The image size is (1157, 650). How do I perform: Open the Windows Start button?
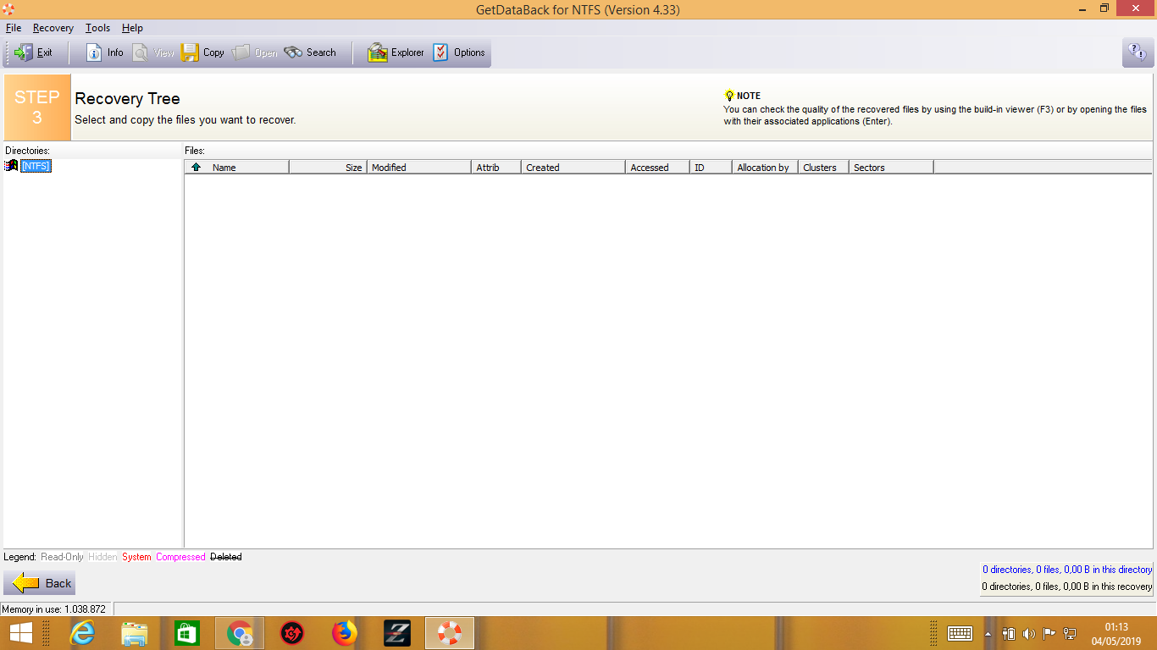click(21, 633)
